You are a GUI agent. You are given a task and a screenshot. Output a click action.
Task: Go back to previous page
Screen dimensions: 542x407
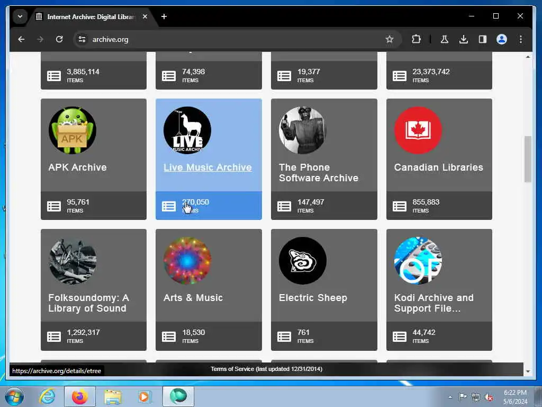coord(21,39)
